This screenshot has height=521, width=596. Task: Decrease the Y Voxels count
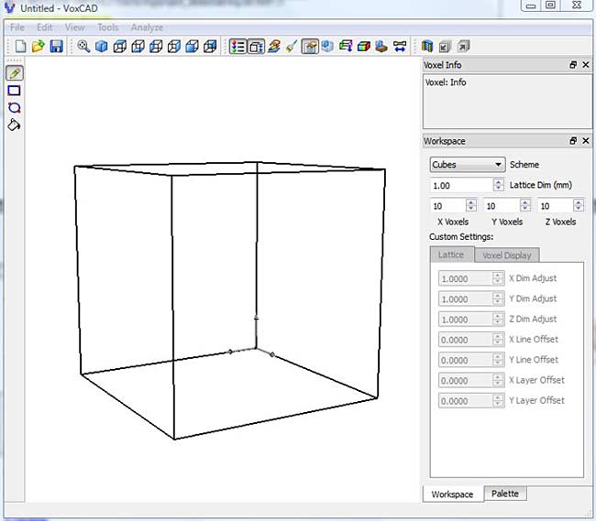click(x=524, y=209)
